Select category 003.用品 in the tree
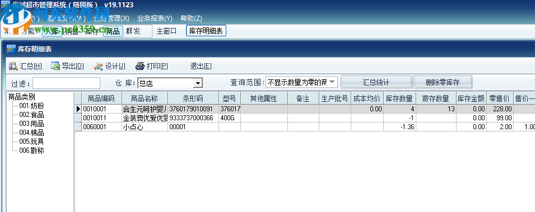 tap(31, 124)
